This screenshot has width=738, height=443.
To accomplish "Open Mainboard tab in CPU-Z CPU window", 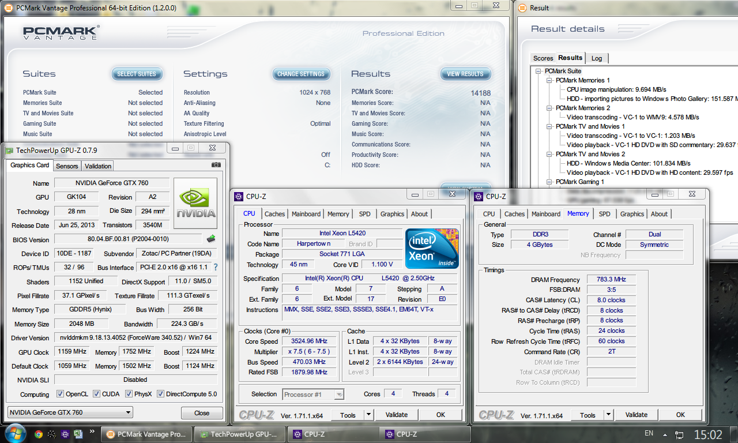I will point(306,214).
